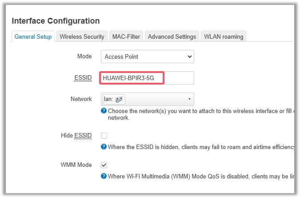
Task: Expand the Network selection dropdown
Action: point(147,99)
